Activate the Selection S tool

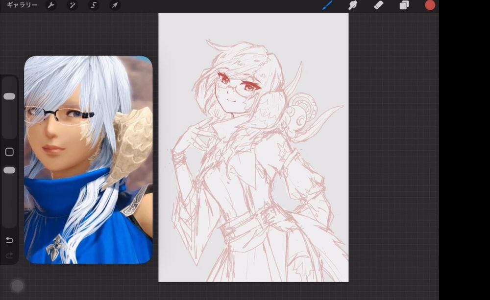point(94,5)
